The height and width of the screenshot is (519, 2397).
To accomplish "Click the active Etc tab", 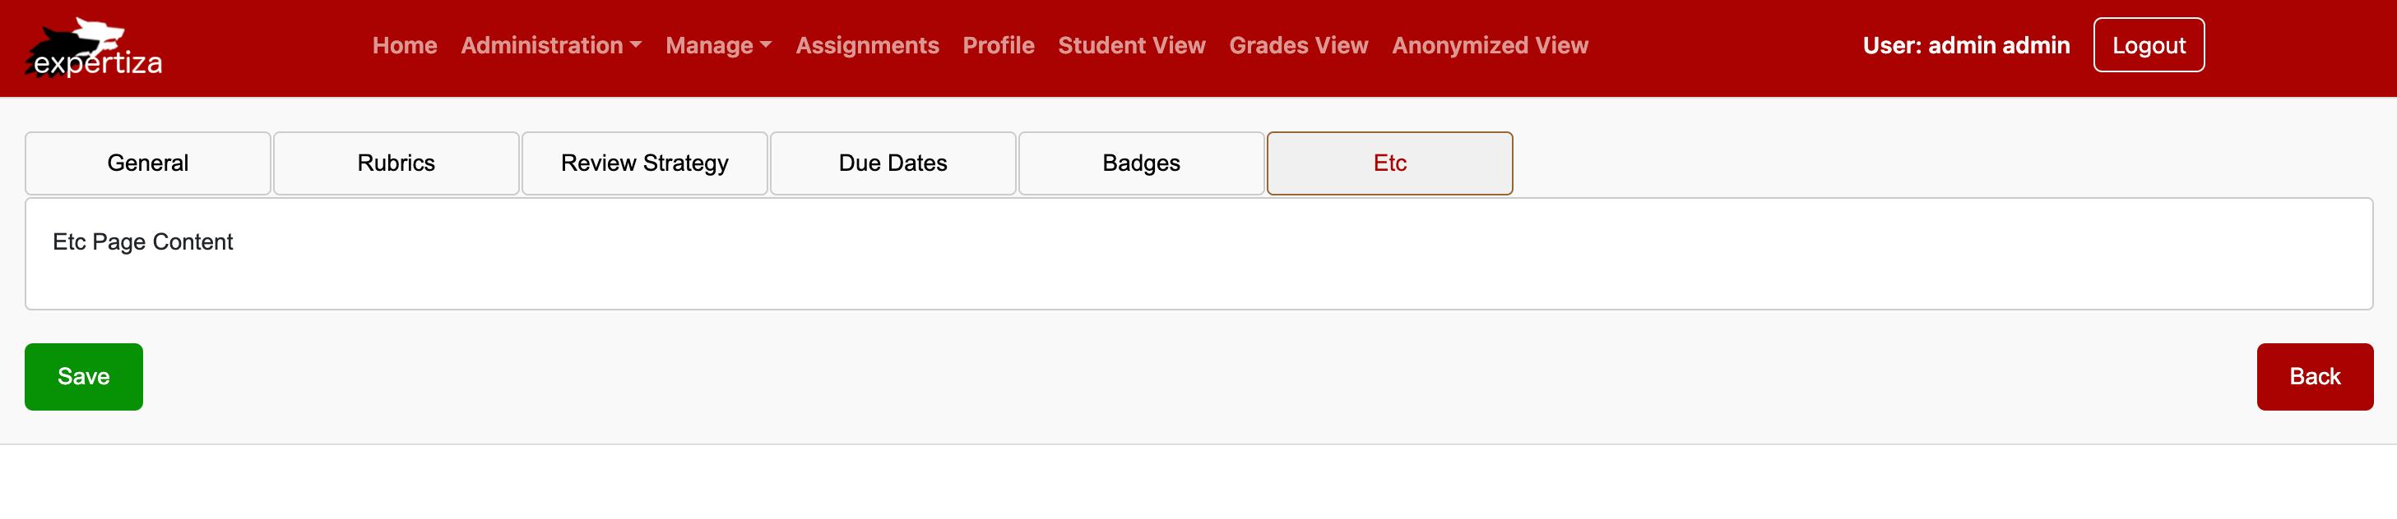I will pyautogui.click(x=1389, y=163).
